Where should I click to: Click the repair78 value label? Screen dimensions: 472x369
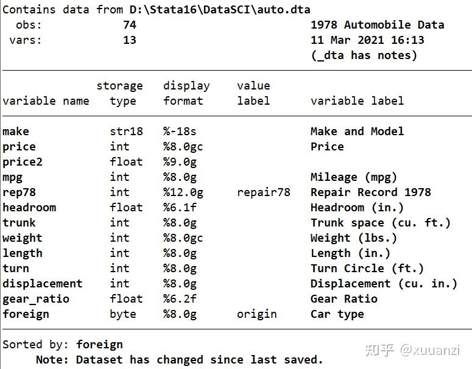(x=264, y=192)
